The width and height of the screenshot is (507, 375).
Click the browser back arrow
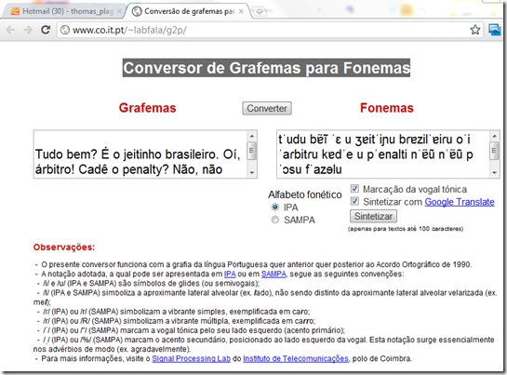click(10, 30)
